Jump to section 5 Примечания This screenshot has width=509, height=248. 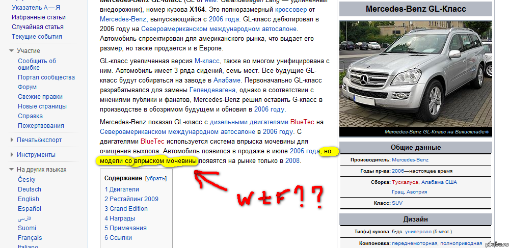point(126,228)
